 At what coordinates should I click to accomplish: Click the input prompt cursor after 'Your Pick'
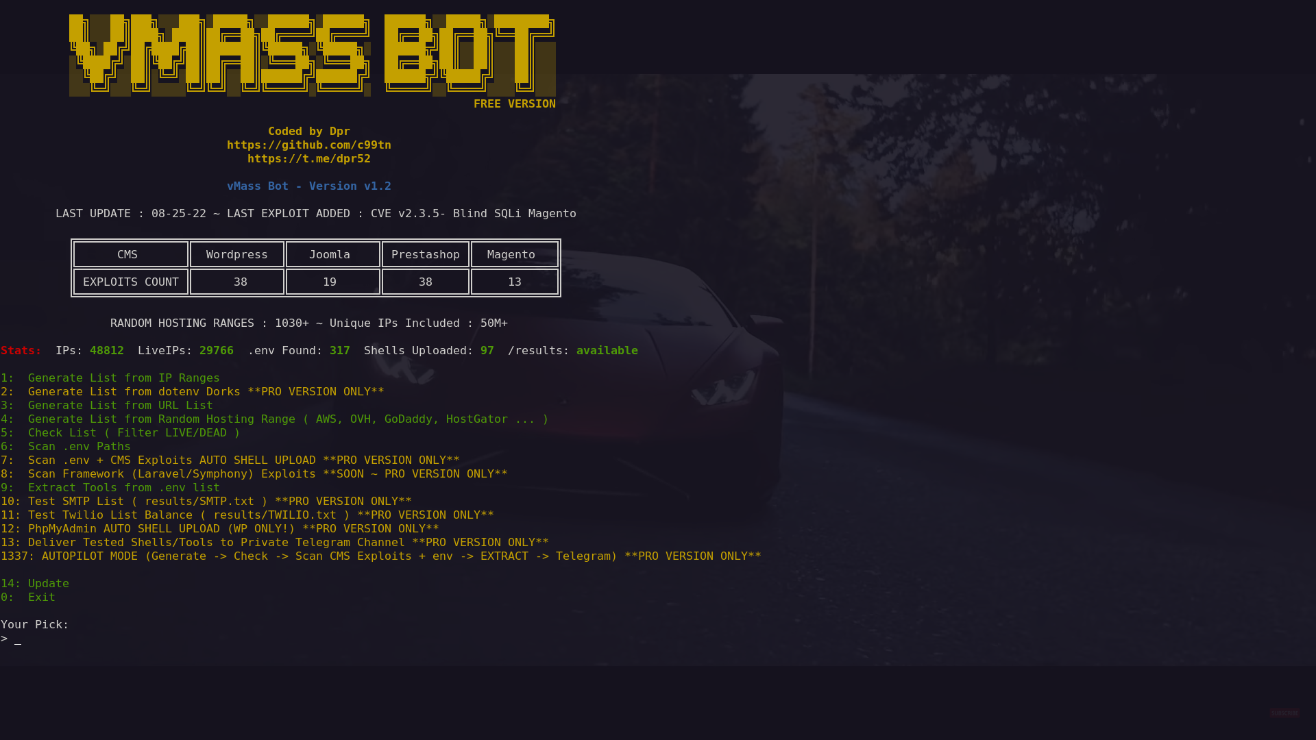point(18,639)
